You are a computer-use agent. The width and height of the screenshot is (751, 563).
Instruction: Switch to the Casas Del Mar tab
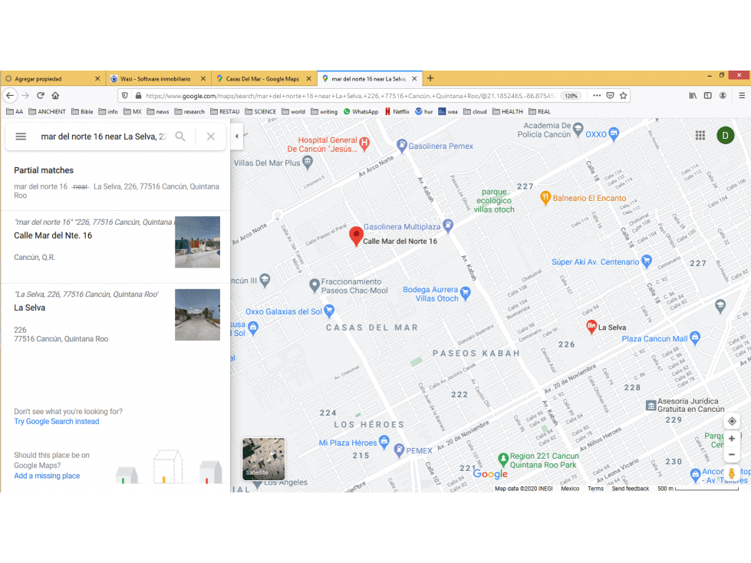point(263,78)
